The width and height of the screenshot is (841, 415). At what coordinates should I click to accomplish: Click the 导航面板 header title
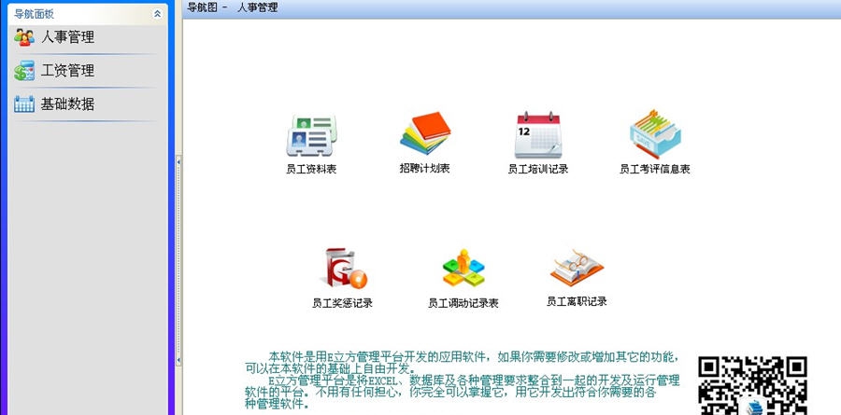34,14
